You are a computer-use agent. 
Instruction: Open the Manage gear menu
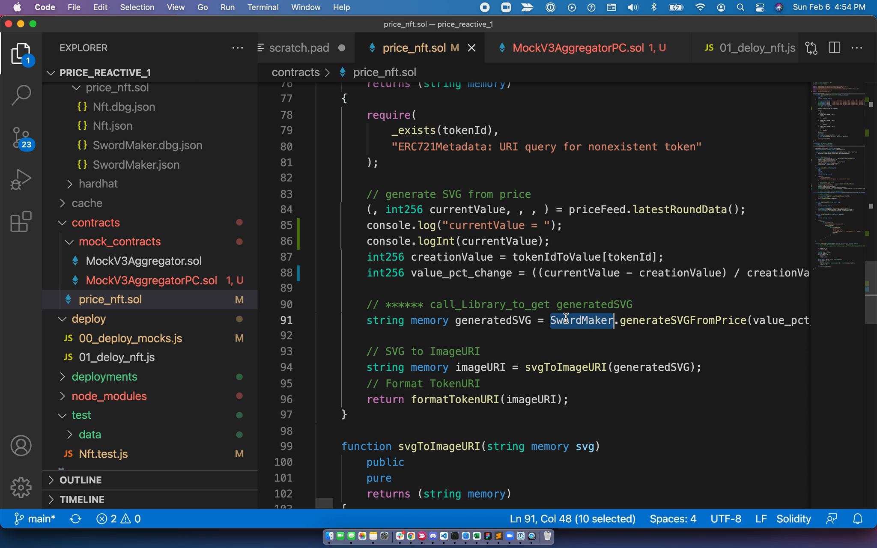[x=21, y=487]
